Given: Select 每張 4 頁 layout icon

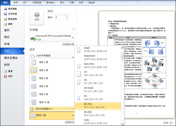Looking at the screenshot, I should click(34, 78).
